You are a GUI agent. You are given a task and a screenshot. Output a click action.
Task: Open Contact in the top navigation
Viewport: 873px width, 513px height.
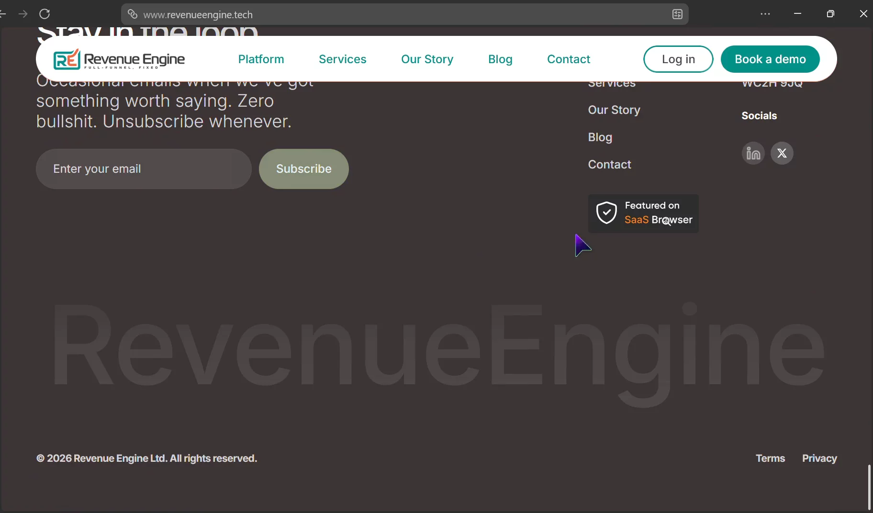[569, 59]
